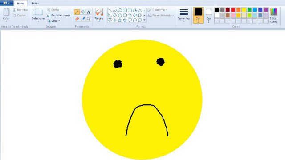Viewport: 285px width, 160px height.
Task: Click the Cortar crop button
Action: (x=53, y=10)
